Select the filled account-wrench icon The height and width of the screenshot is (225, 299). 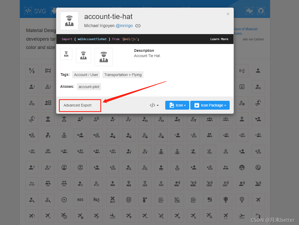(x=32, y=200)
